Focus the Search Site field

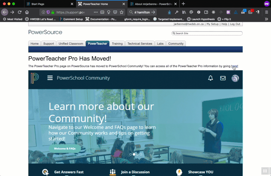[207, 33]
